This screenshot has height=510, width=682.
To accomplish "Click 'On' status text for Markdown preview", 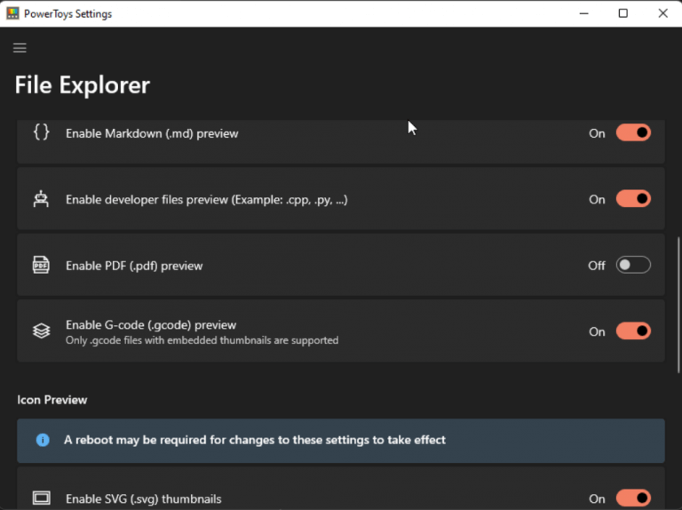I will point(597,133).
